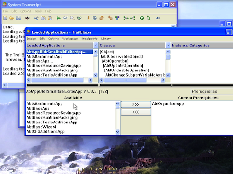The height and width of the screenshot is (174, 233).
Task: Select (AbtObservableObject) in Classes list
Action: (132, 56)
